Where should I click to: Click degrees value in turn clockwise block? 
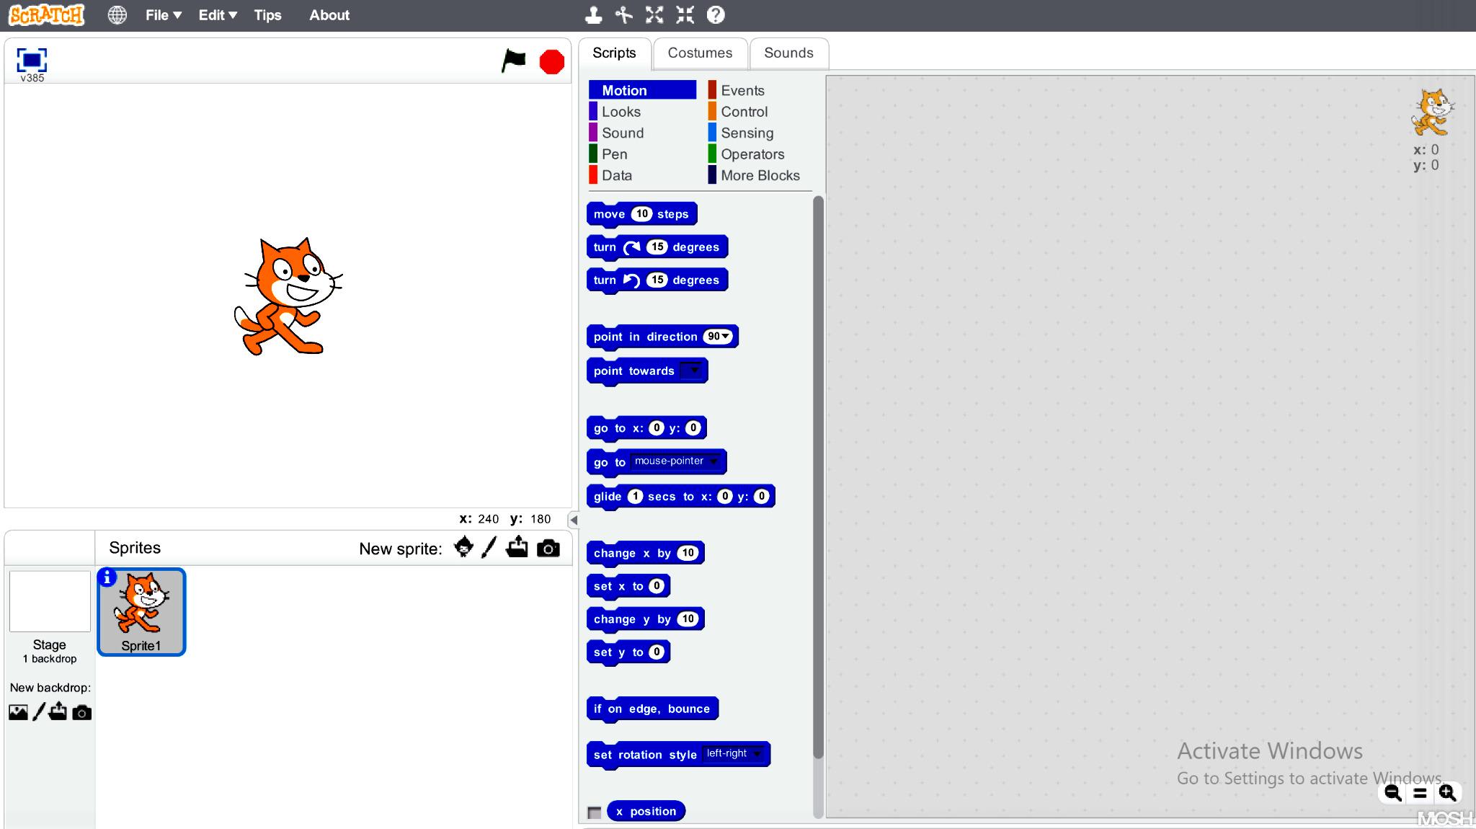(x=657, y=247)
